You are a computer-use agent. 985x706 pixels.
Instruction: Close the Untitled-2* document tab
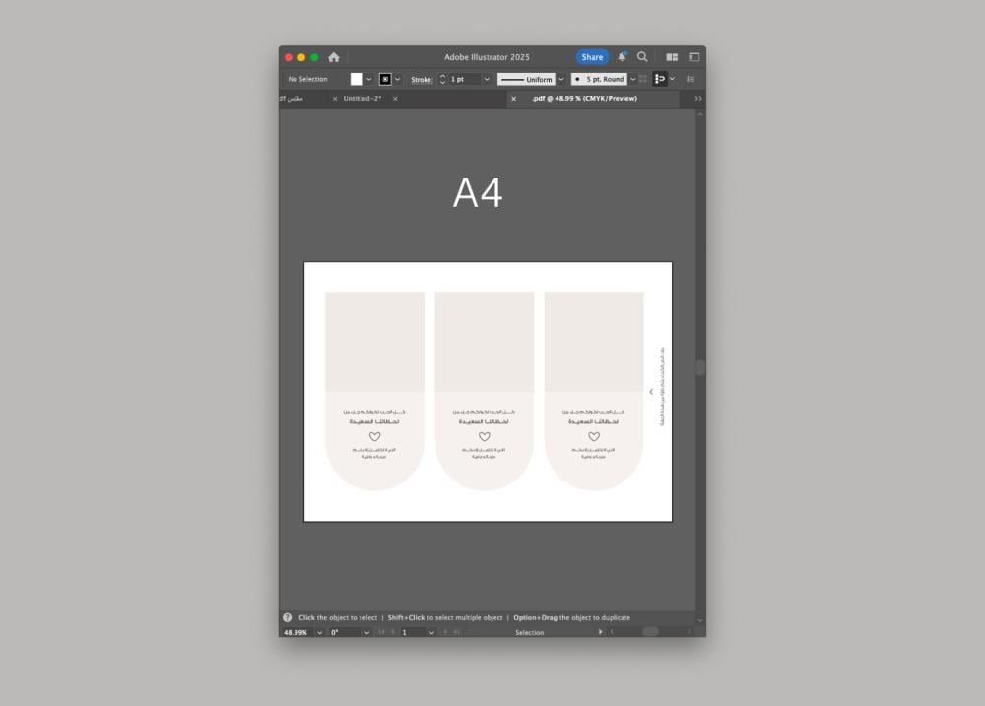click(335, 99)
